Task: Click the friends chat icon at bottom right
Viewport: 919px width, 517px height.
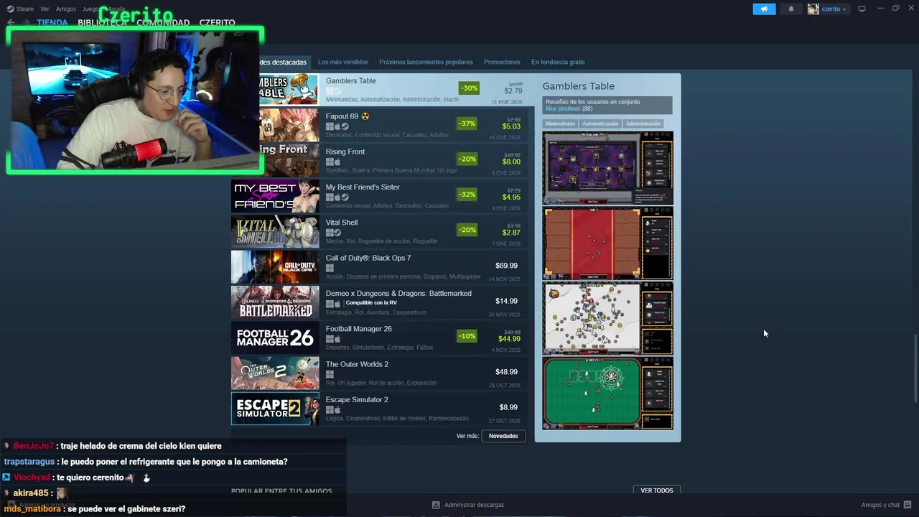Action: [x=908, y=505]
